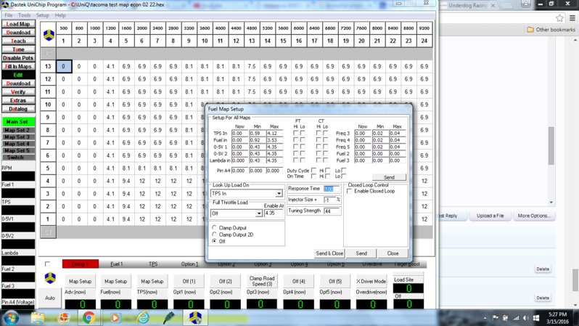Click Upload a File in browser
Screen dimensions: 579x326
[490, 216]
